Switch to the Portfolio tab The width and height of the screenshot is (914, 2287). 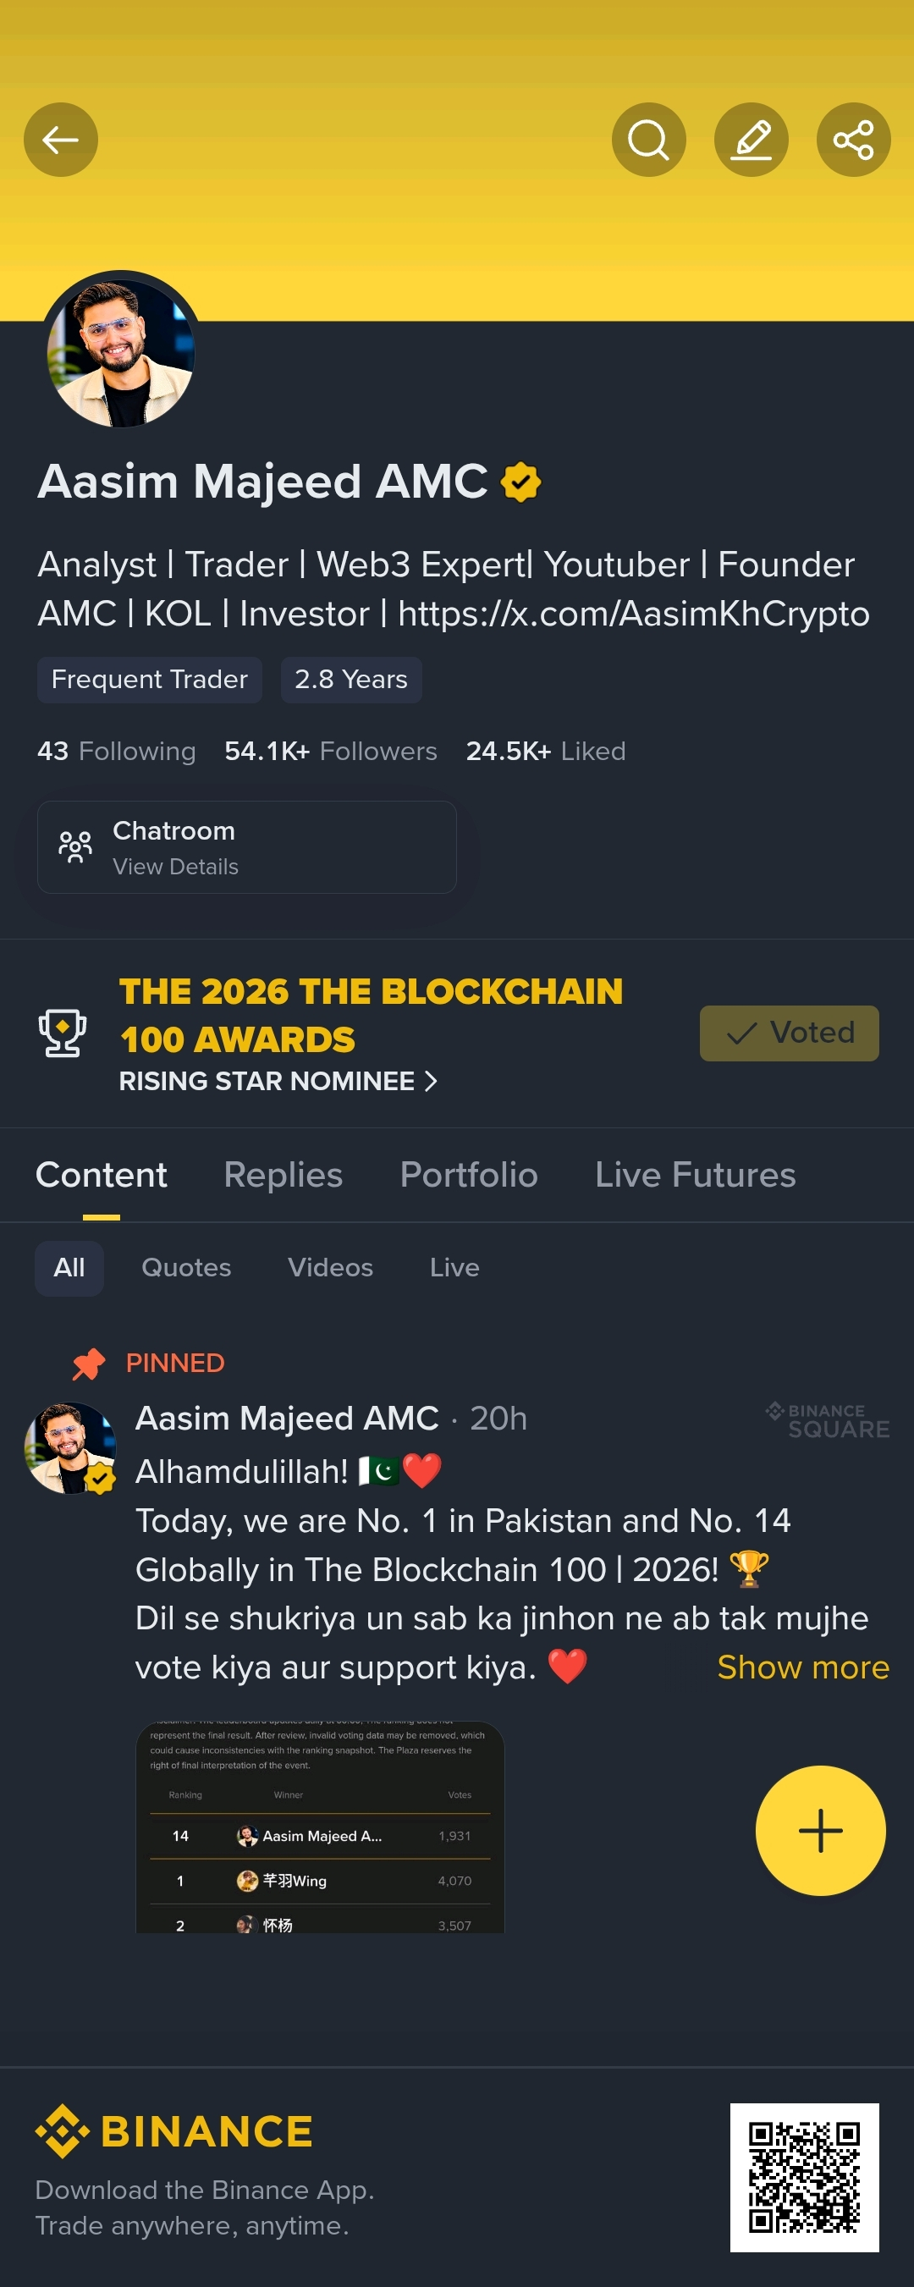point(469,1175)
